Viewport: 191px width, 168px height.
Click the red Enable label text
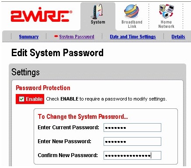pos(34,99)
